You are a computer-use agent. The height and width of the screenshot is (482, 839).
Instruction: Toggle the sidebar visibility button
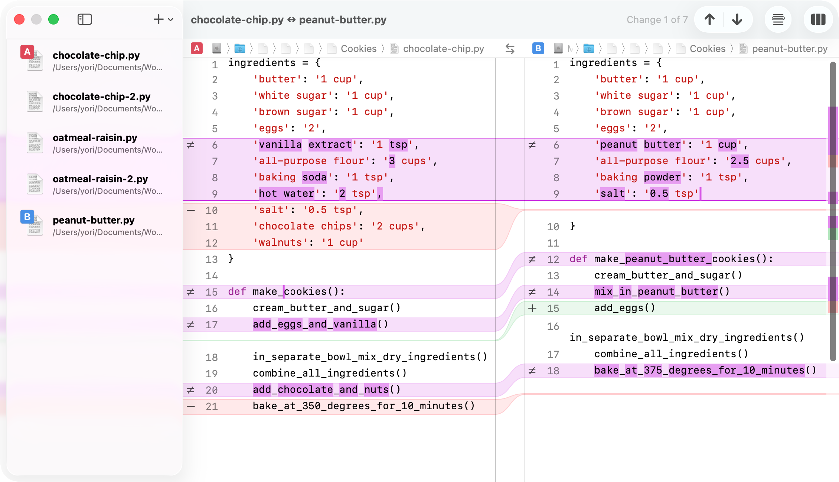tap(85, 19)
